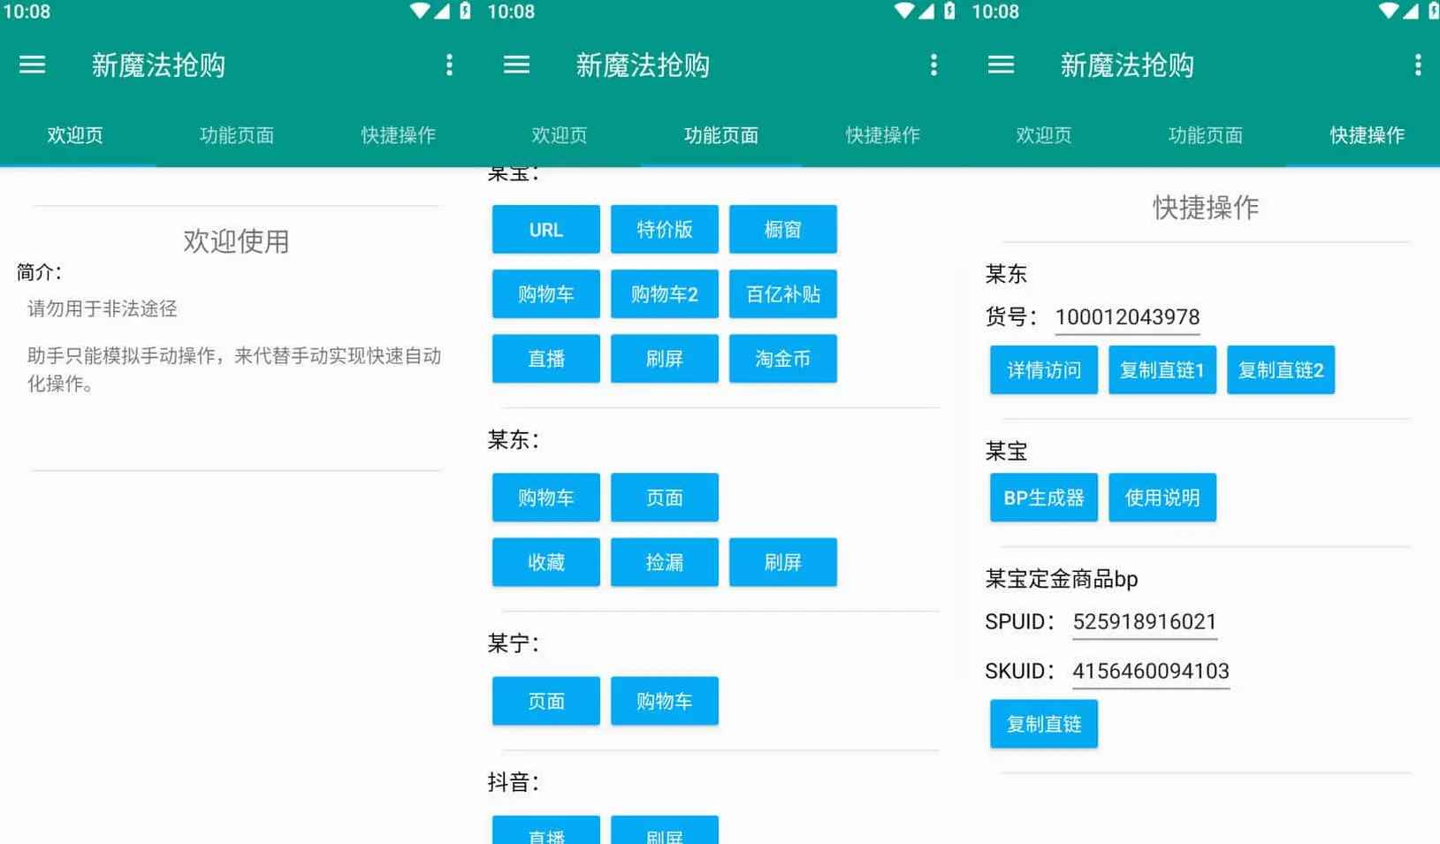Switch to the 欢迎页 tab
This screenshot has height=844, width=1440.
click(74, 135)
